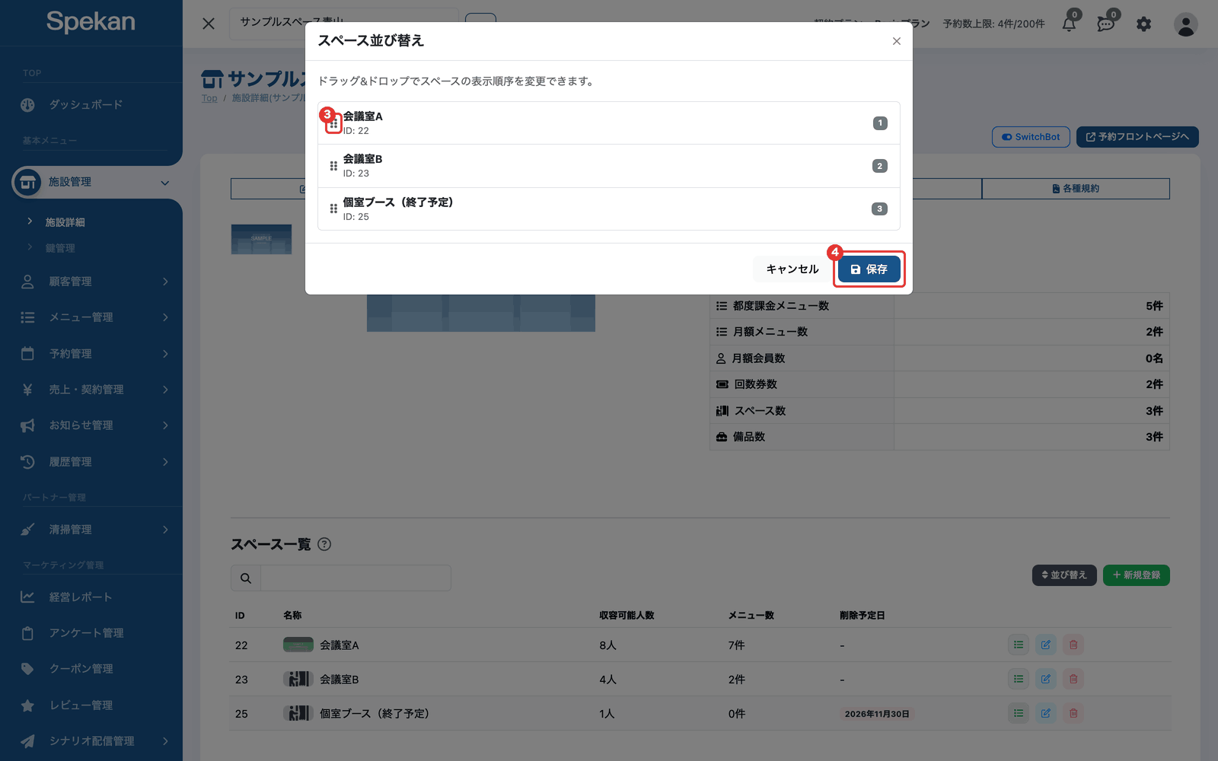The image size is (1218, 761).
Task: Delete 会議室A with trash icon
Action: [1073, 645]
